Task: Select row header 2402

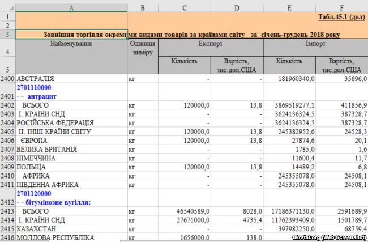Action: click(8, 105)
